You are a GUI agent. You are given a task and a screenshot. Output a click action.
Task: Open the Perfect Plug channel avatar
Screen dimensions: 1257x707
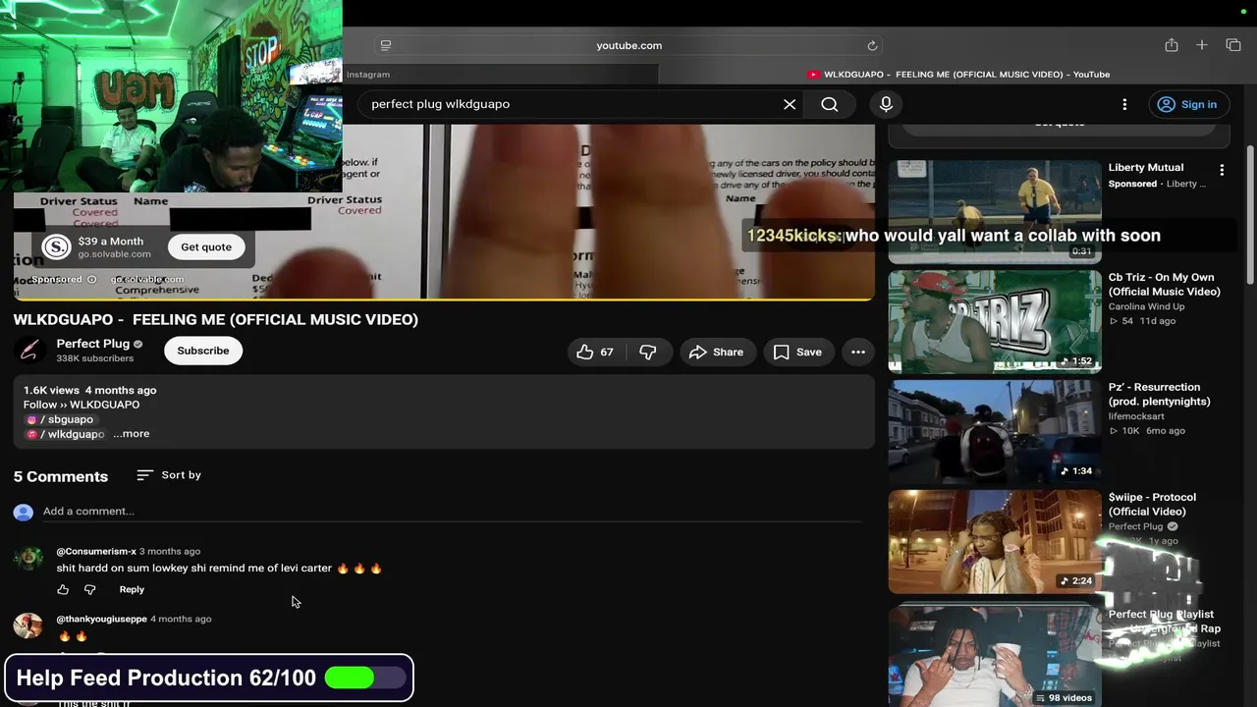click(28, 351)
